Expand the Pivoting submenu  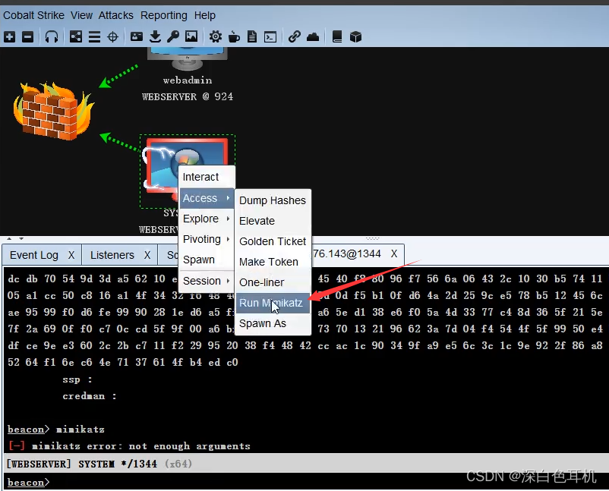(x=207, y=240)
